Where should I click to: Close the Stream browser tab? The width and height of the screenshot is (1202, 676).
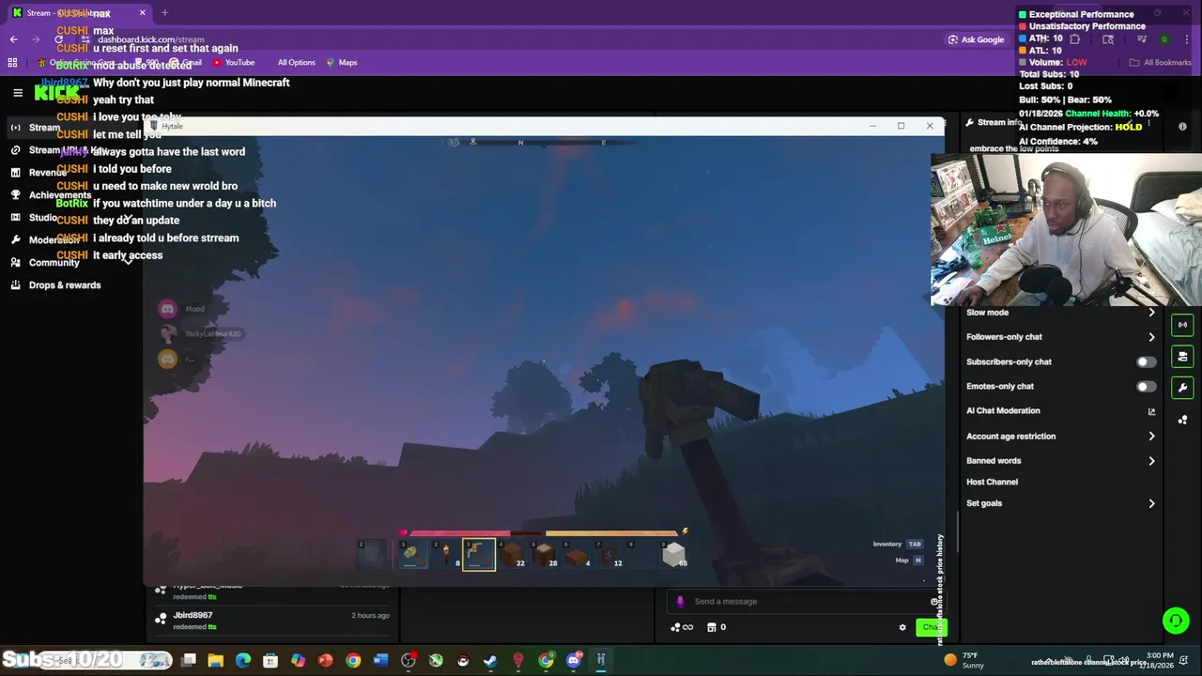coord(143,13)
